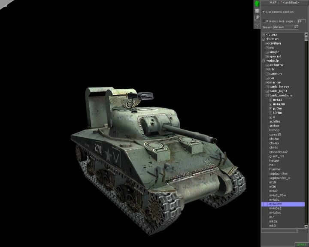Select the brush/paint tool icon
The height and width of the screenshot is (247, 309).
(x=257, y=18)
